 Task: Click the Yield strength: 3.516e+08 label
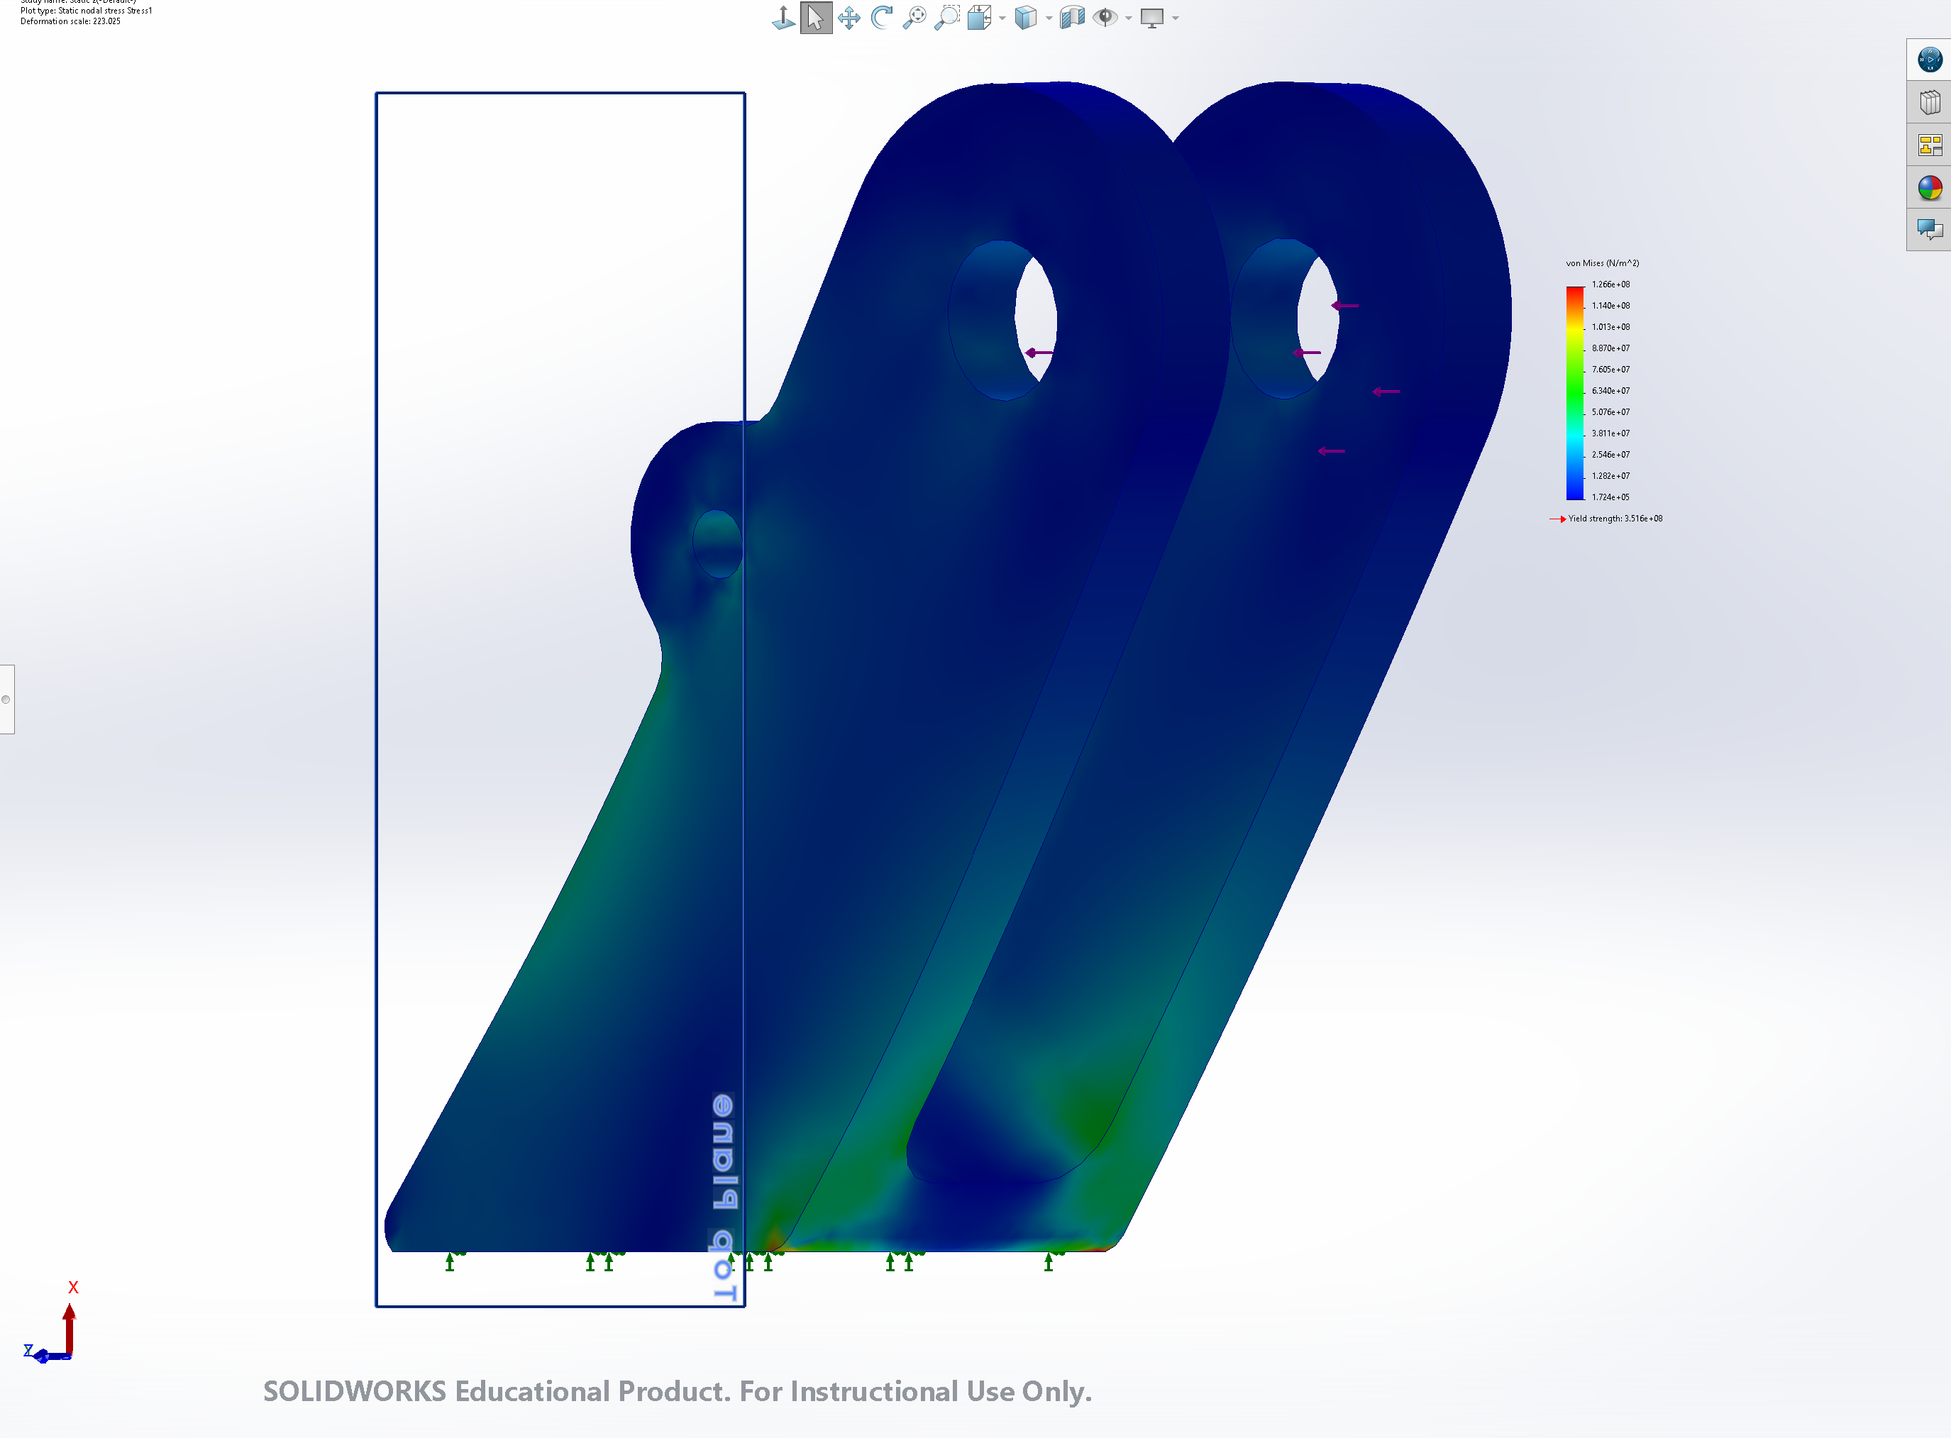(1615, 519)
